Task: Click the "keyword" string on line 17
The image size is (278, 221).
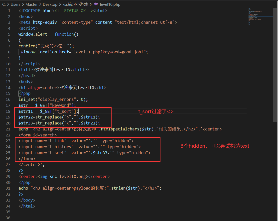Action: tap(60, 105)
